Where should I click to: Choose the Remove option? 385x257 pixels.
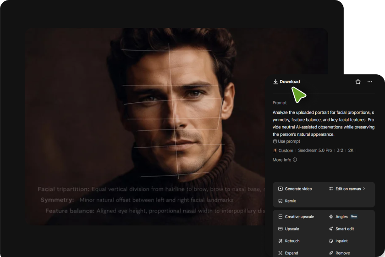339,253
